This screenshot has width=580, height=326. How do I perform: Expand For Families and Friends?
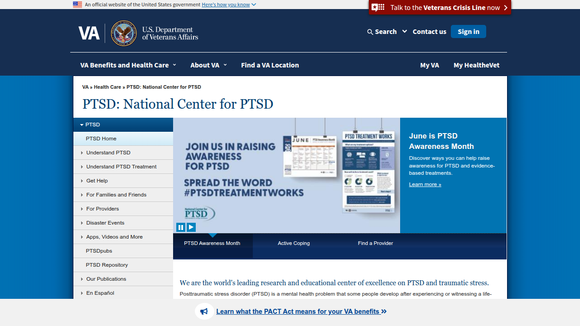tap(123, 195)
